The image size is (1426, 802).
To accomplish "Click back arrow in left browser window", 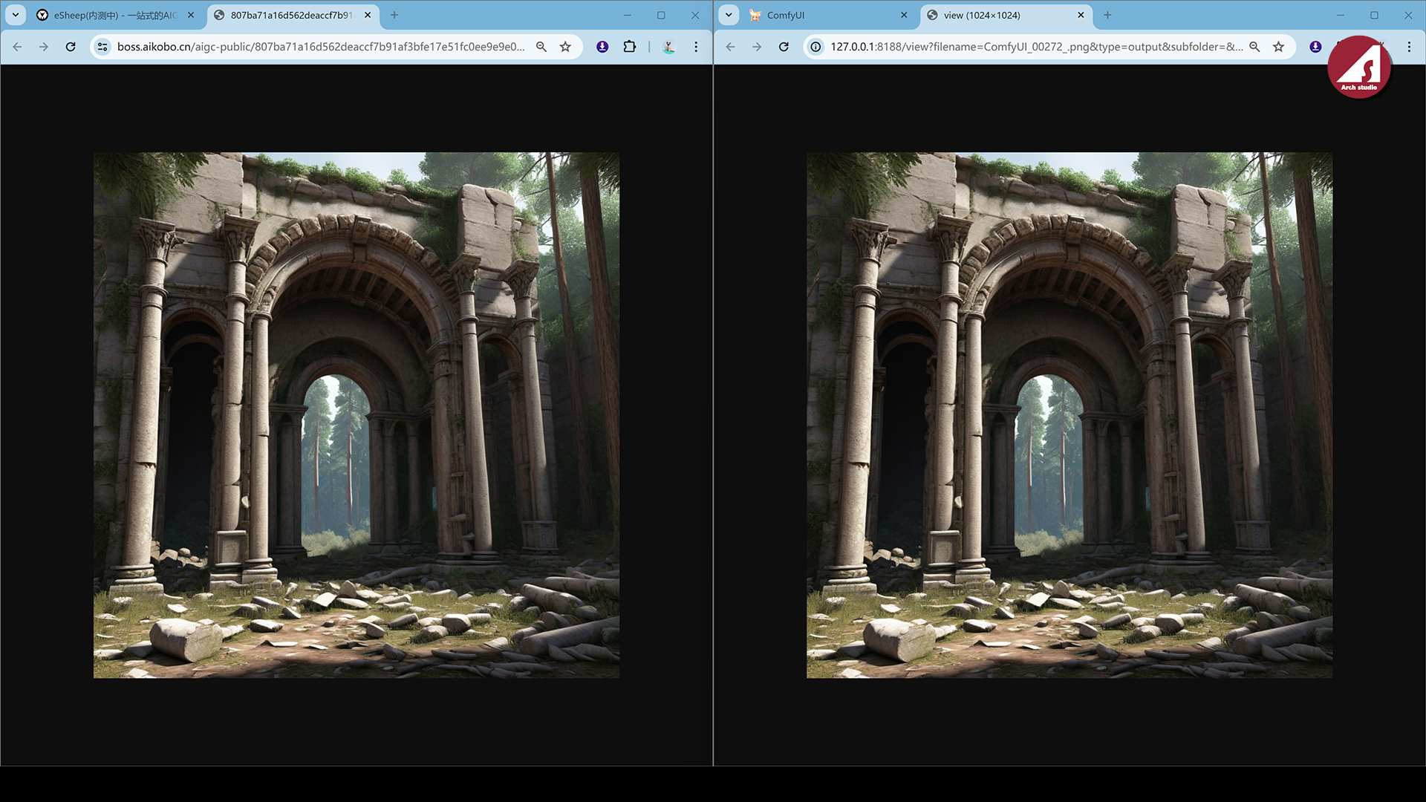I will point(17,47).
